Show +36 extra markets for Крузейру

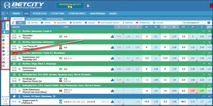pyautogui.click(x=209, y=36)
